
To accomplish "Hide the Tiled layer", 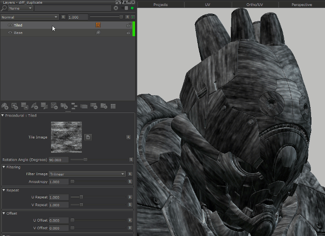I will (x=10, y=25).
